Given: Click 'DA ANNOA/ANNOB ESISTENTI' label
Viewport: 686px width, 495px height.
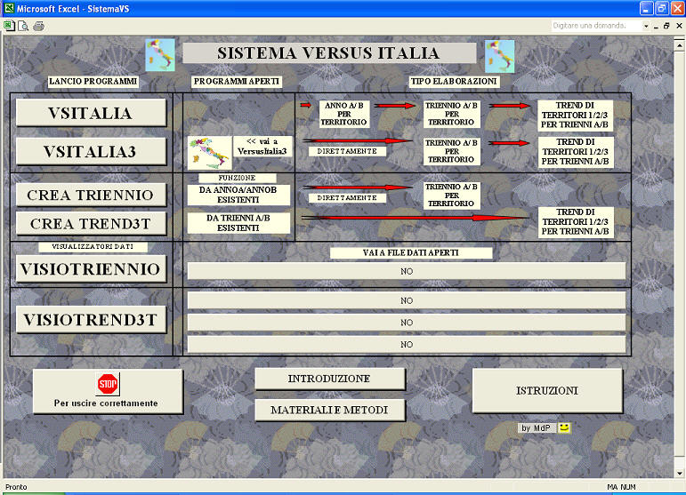Looking at the screenshot, I should click(238, 195).
